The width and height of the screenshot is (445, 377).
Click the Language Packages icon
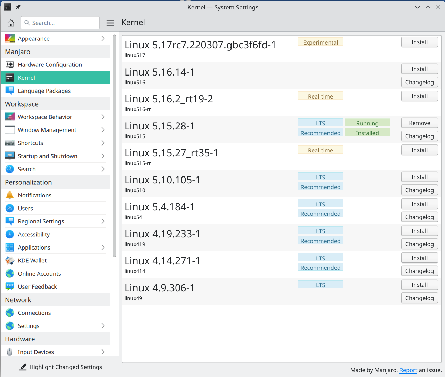coord(10,91)
